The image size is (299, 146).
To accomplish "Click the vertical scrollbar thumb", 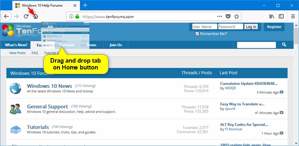I will tap(296, 36).
